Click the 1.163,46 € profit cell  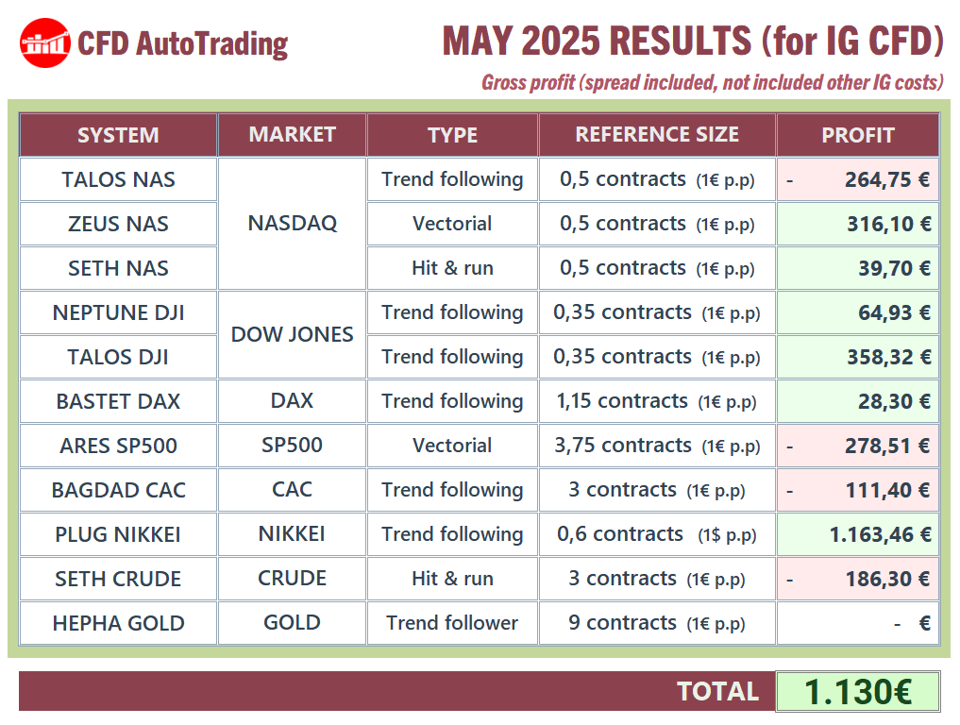857,534
